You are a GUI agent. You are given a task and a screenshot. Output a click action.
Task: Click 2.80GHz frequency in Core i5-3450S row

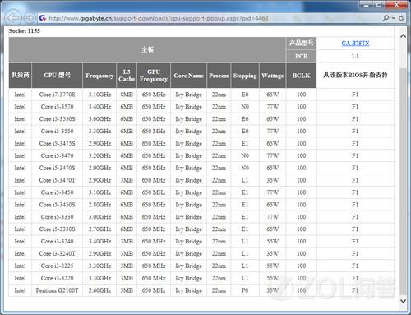(99, 205)
